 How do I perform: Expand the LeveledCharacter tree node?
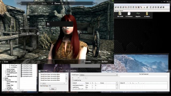click(5, 73)
